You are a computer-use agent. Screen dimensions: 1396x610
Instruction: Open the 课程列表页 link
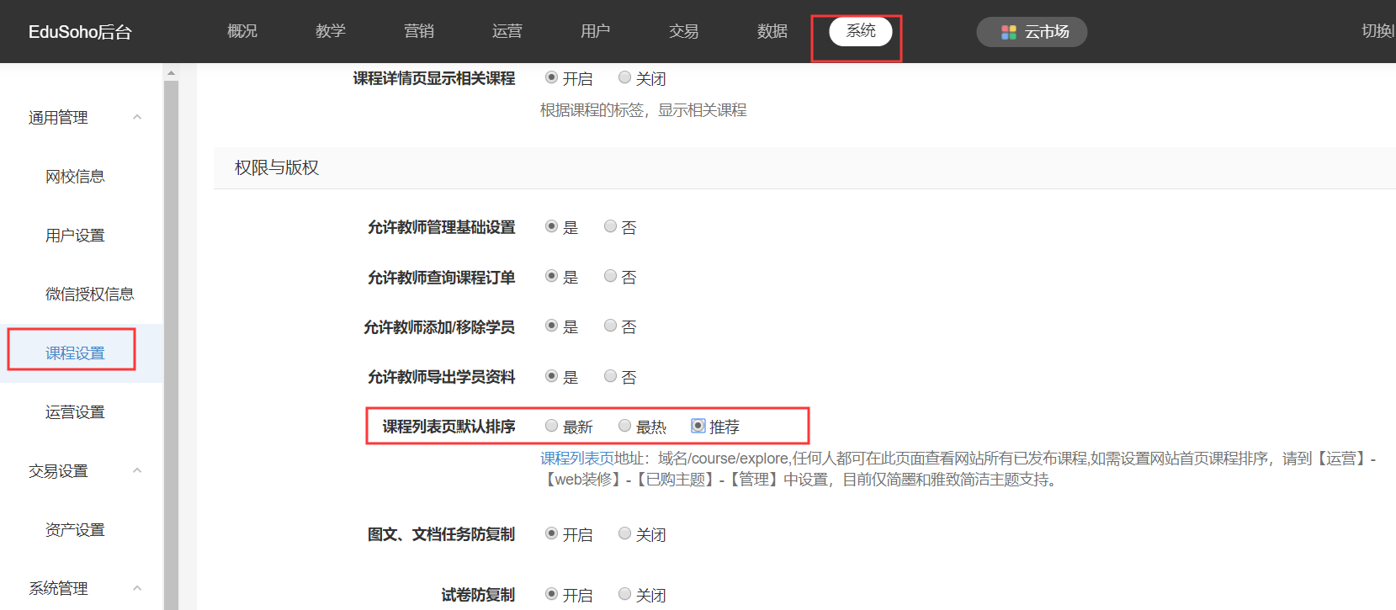coord(576,459)
